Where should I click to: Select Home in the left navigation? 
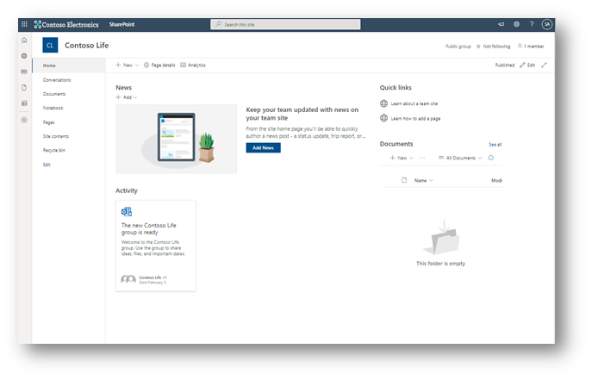(69, 65)
